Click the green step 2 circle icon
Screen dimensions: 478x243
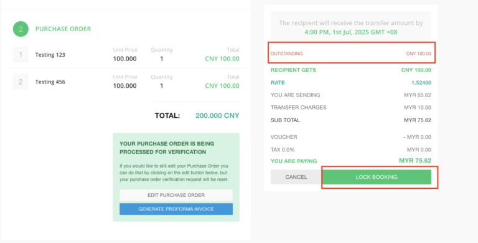pyautogui.click(x=21, y=29)
